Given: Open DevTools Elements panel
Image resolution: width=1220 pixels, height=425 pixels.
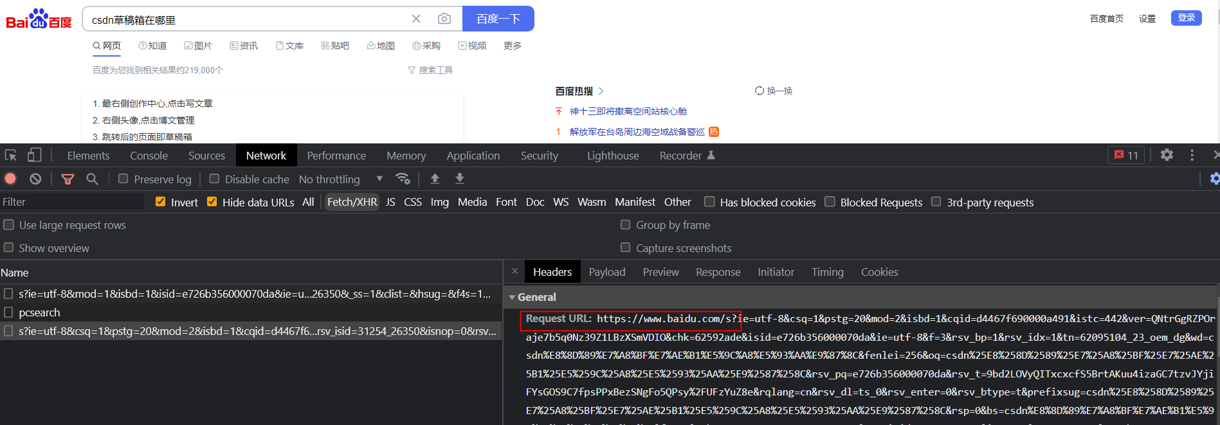Looking at the screenshot, I should pos(89,156).
